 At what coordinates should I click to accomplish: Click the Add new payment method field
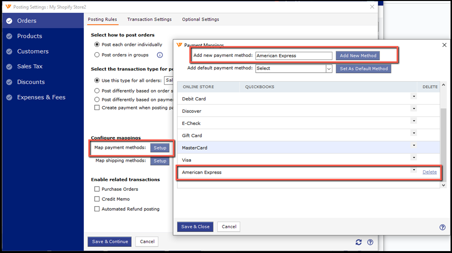click(x=293, y=55)
